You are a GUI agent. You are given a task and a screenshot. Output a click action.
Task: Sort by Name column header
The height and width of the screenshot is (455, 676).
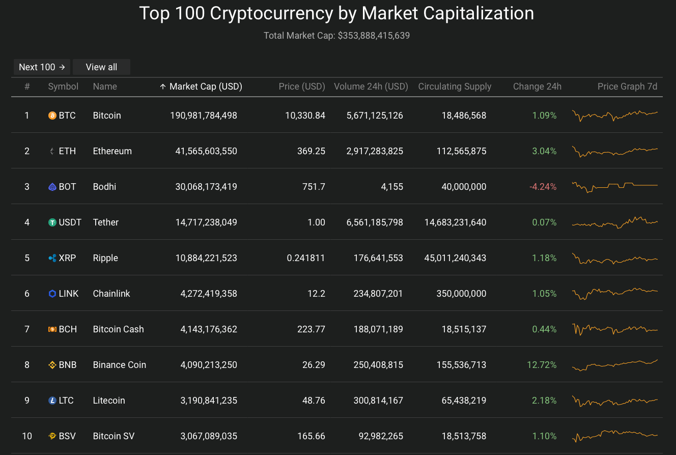coord(105,87)
